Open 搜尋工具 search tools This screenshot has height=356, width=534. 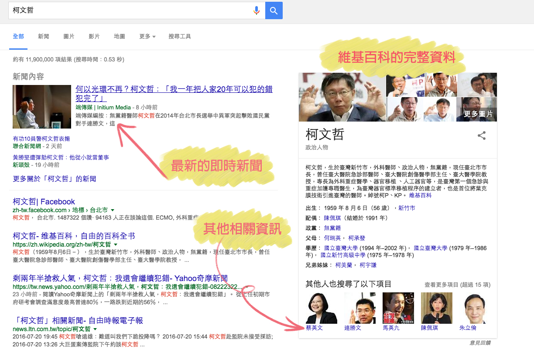(180, 37)
